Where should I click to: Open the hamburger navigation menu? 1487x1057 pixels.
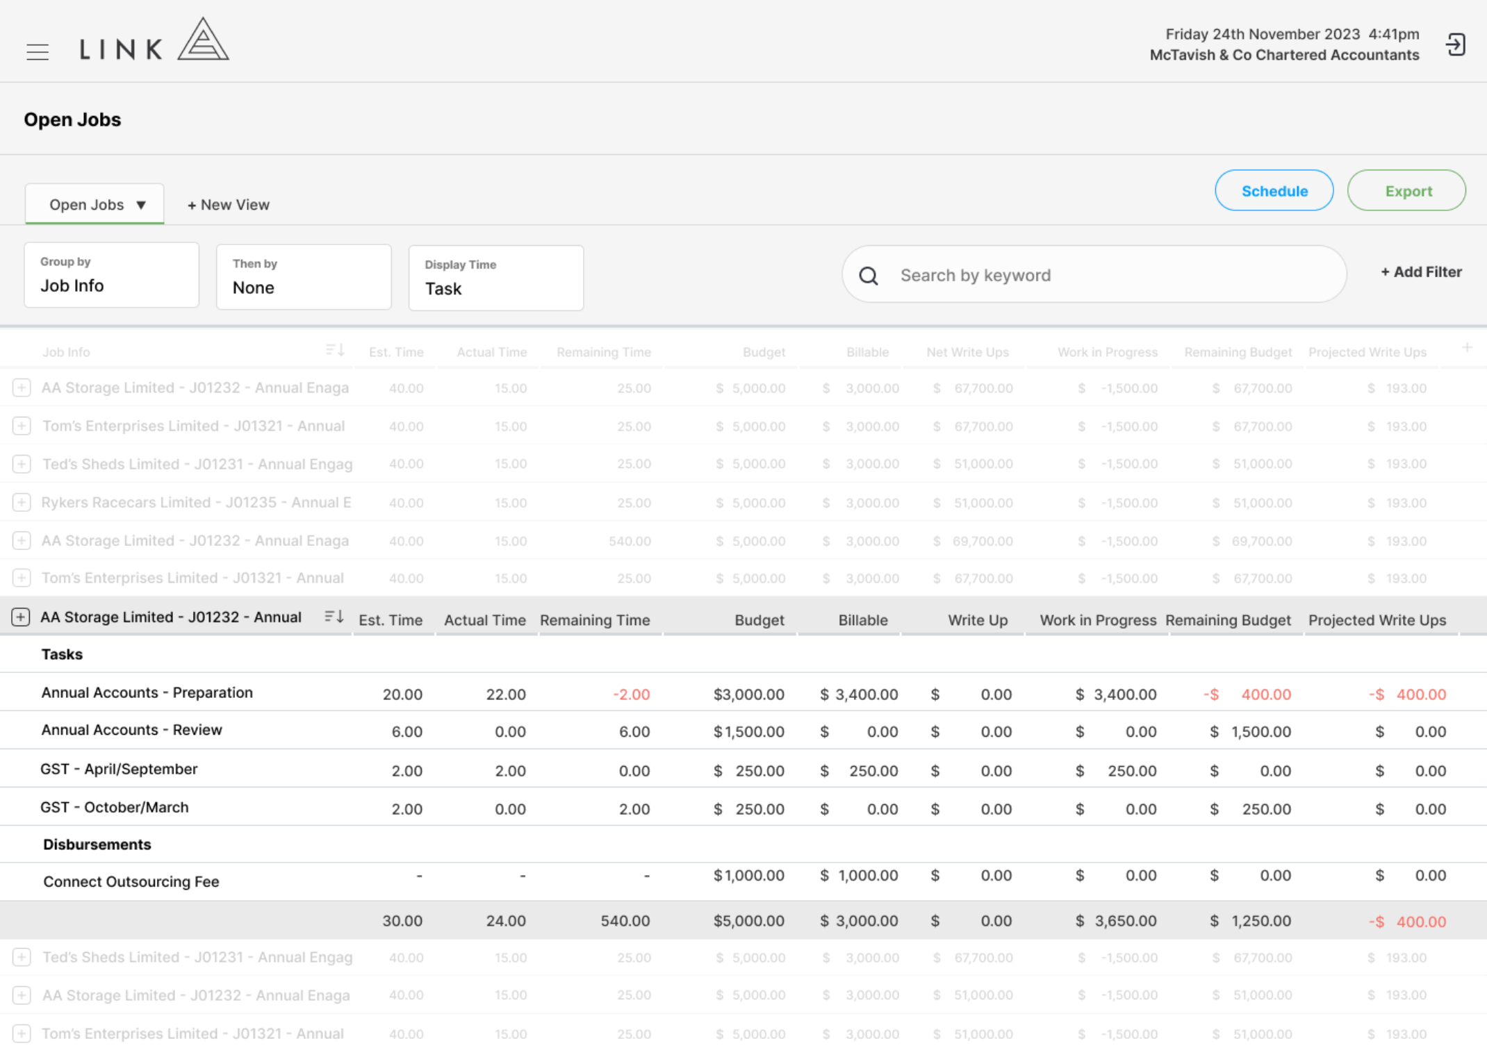38,51
